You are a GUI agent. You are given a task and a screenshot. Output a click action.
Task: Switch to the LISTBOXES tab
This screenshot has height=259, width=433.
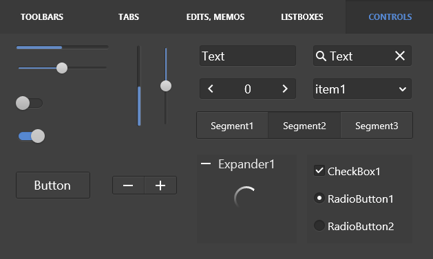pos(302,16)
